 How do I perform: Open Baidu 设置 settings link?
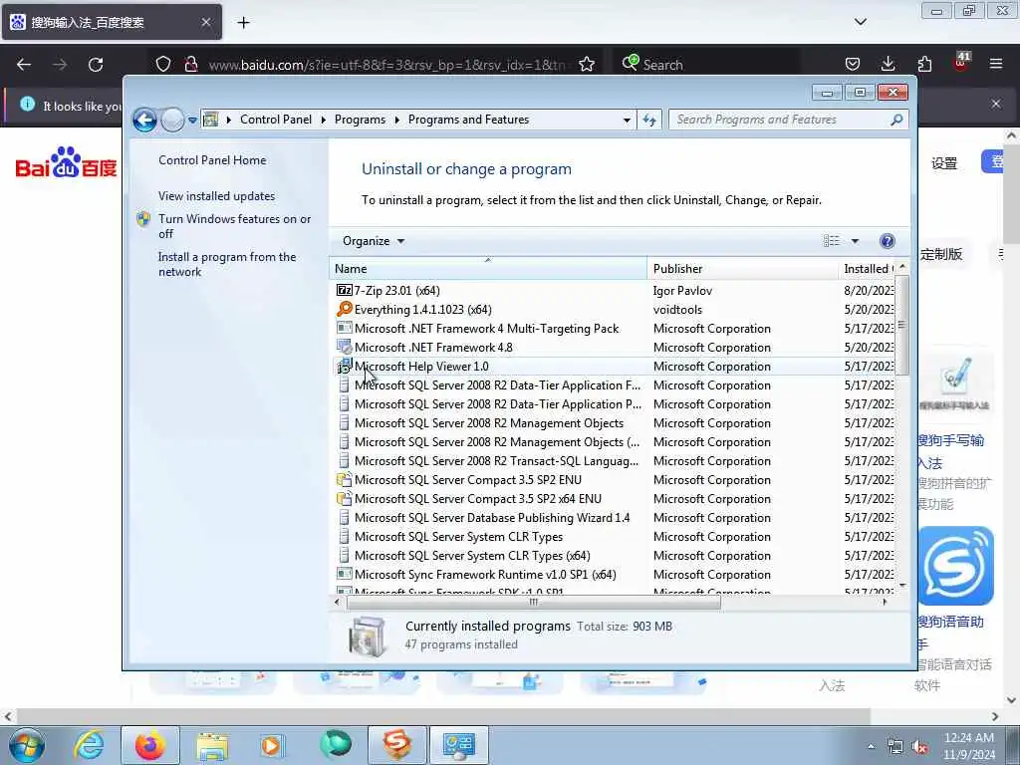[944, 163]
